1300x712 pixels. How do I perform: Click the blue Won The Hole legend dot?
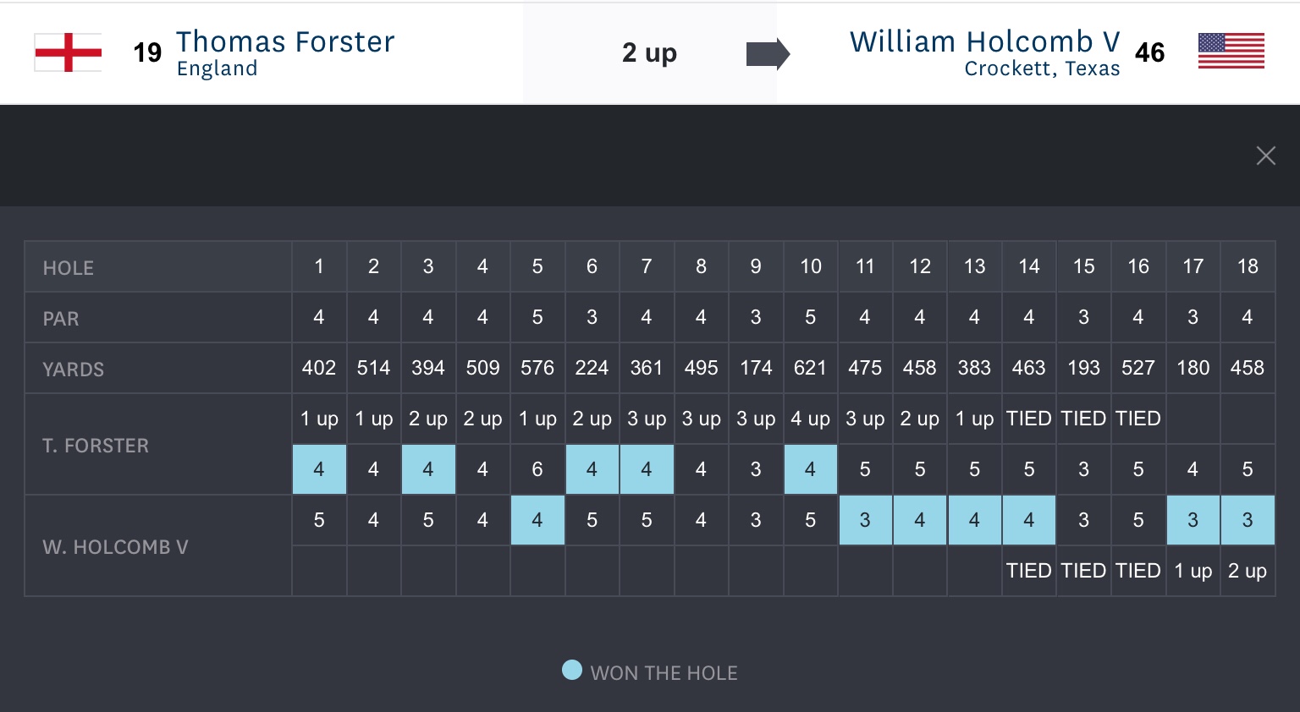tap(572, 671)
